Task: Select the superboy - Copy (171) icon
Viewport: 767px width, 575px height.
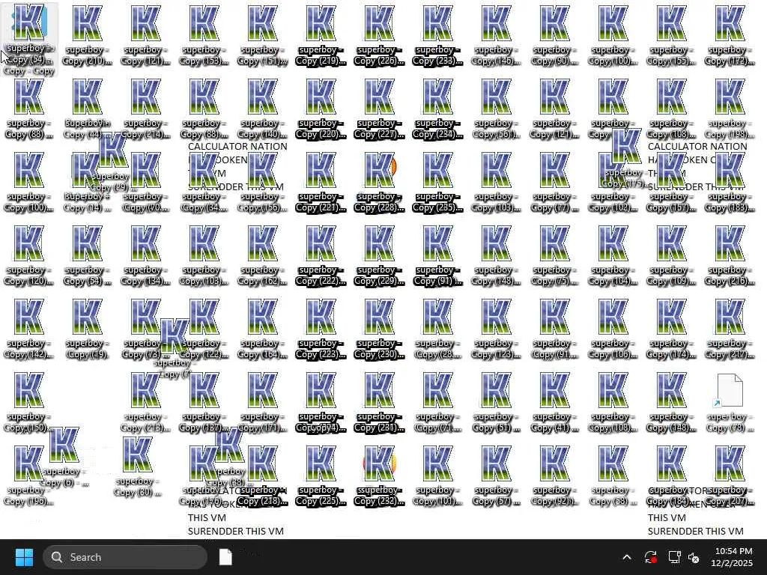Action: pos(263,402)
